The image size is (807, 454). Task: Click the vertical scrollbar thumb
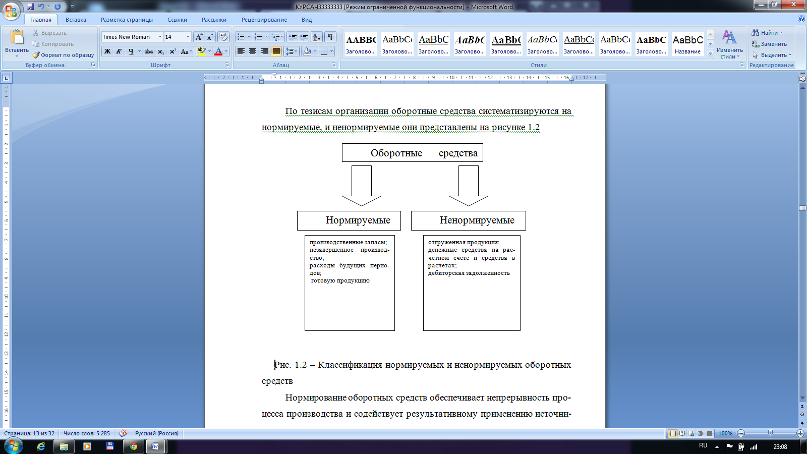click(802, 208)
